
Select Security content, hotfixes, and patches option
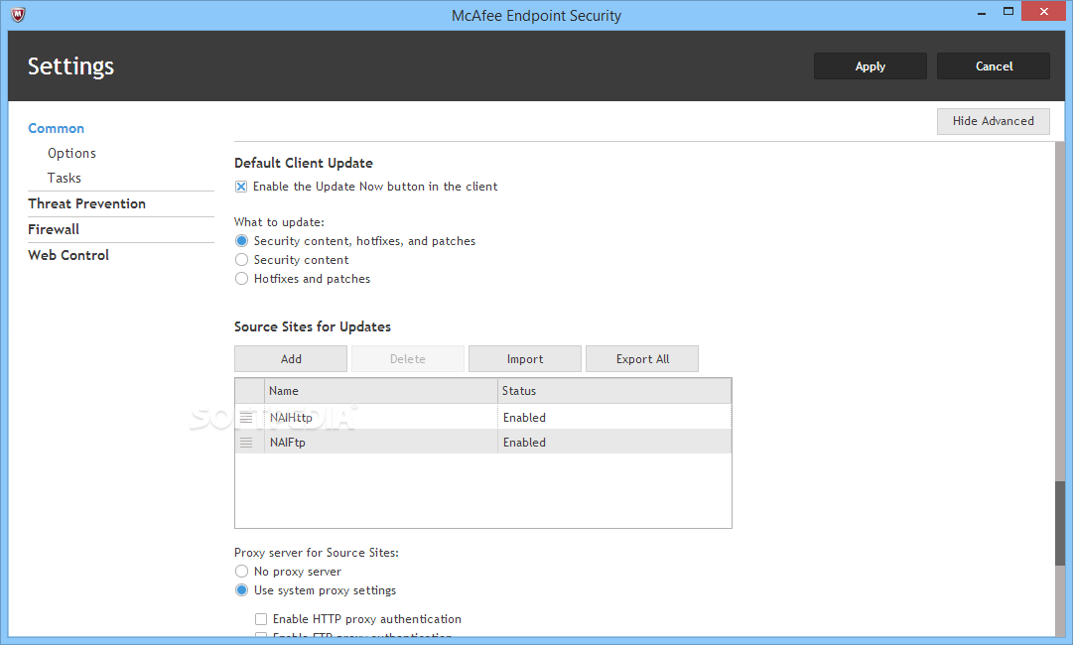click(x=241, y=241)
